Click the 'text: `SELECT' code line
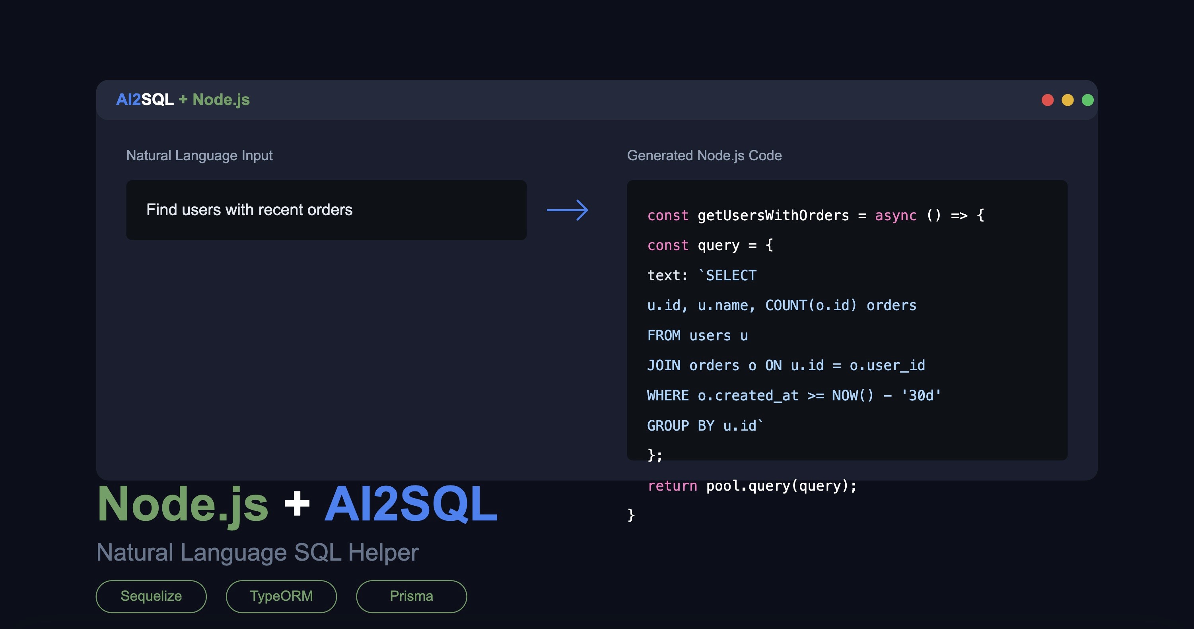The width and height of the screenshot is (1194, 629). click(702, 276)
